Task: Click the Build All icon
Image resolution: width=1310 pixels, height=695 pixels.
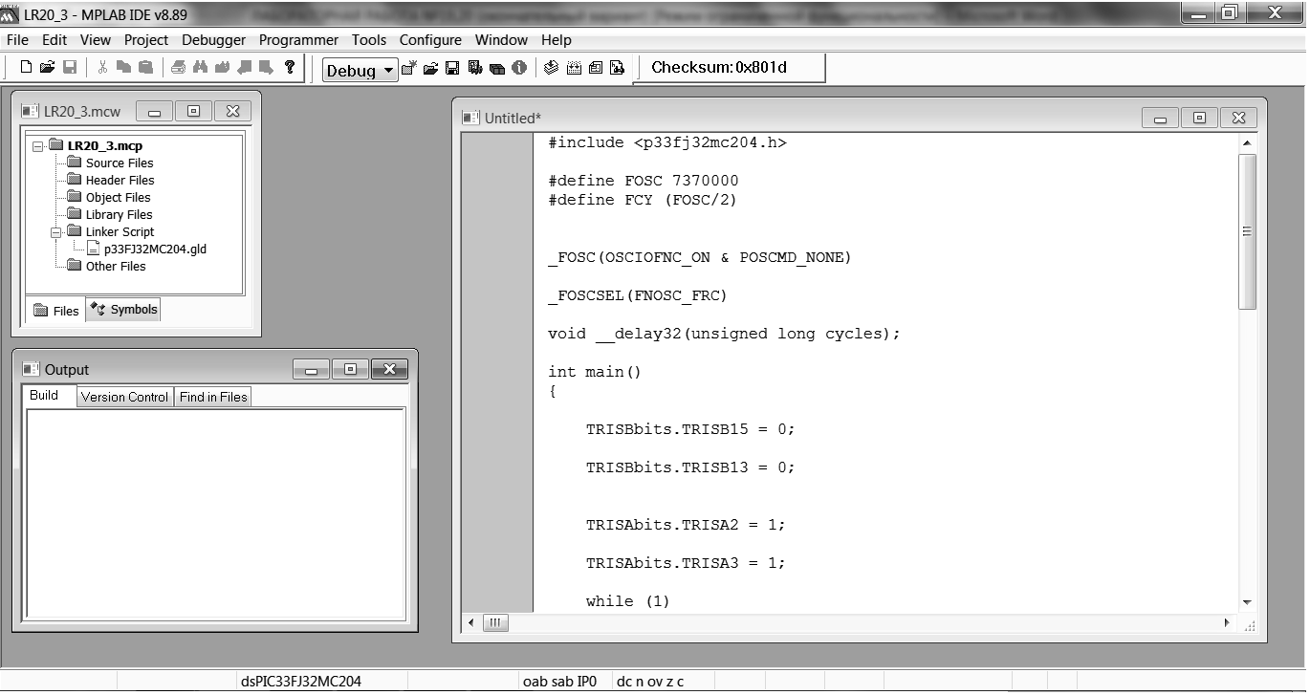Action: [574, 68]
